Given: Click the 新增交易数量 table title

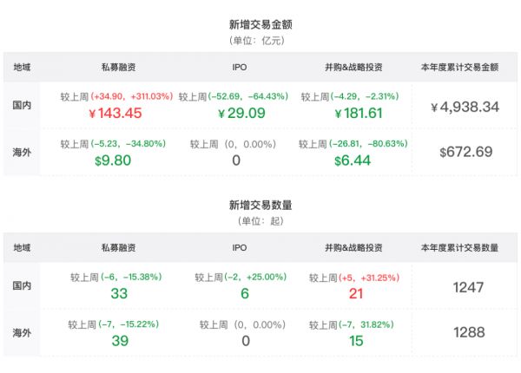Looking at the screenshot, I should tap(260, 206).
